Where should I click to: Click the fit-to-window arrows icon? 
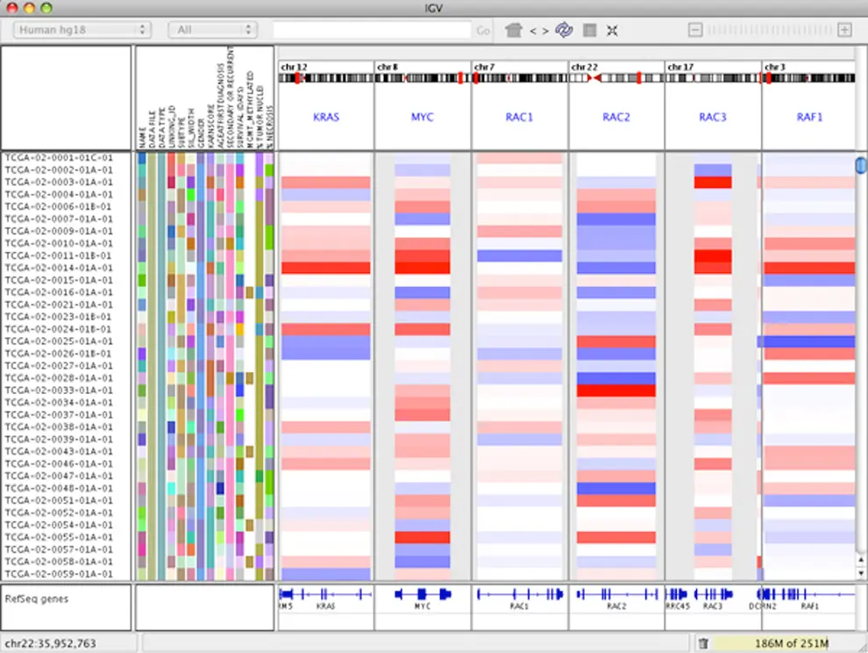pyautogui.click(x=612, y=31)
